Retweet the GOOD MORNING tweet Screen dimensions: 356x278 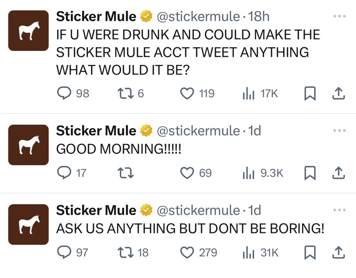pyautogui.click(x=126, y=173)
